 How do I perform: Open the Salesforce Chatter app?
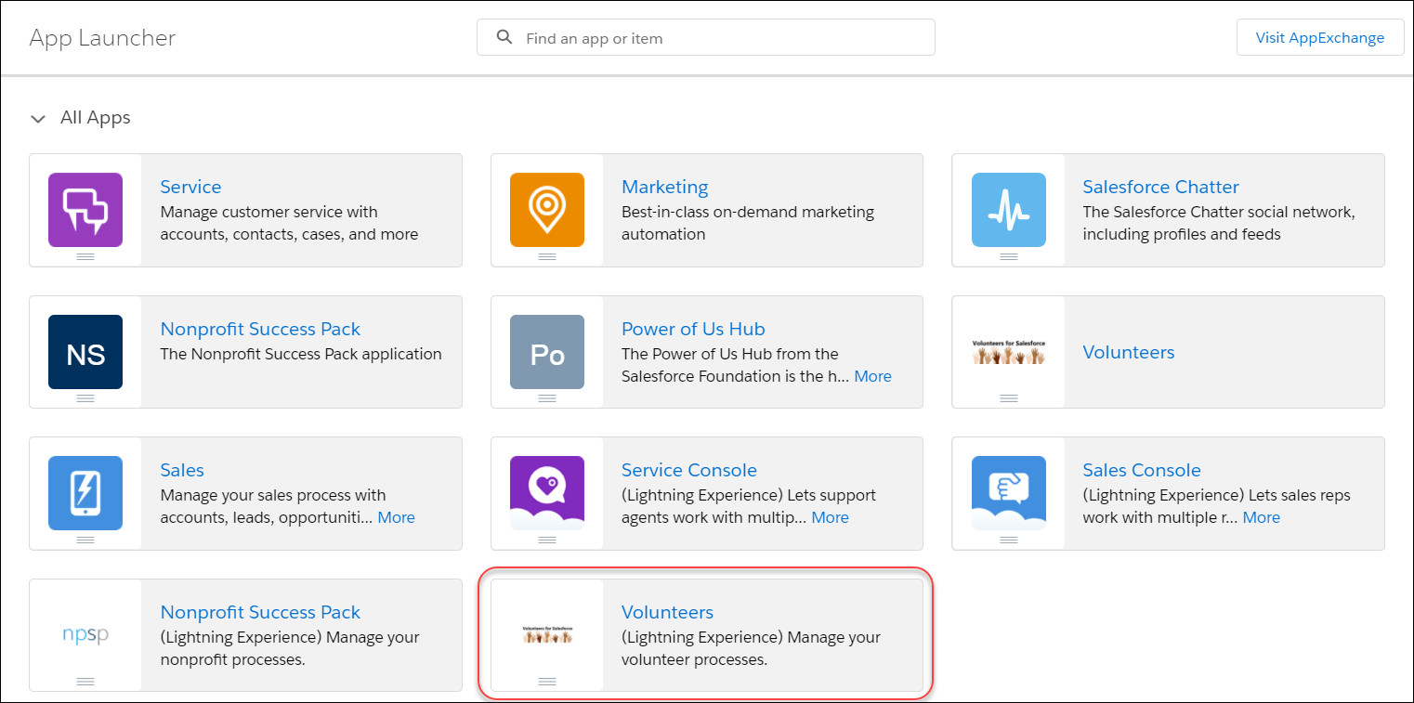pos(1160,186)
